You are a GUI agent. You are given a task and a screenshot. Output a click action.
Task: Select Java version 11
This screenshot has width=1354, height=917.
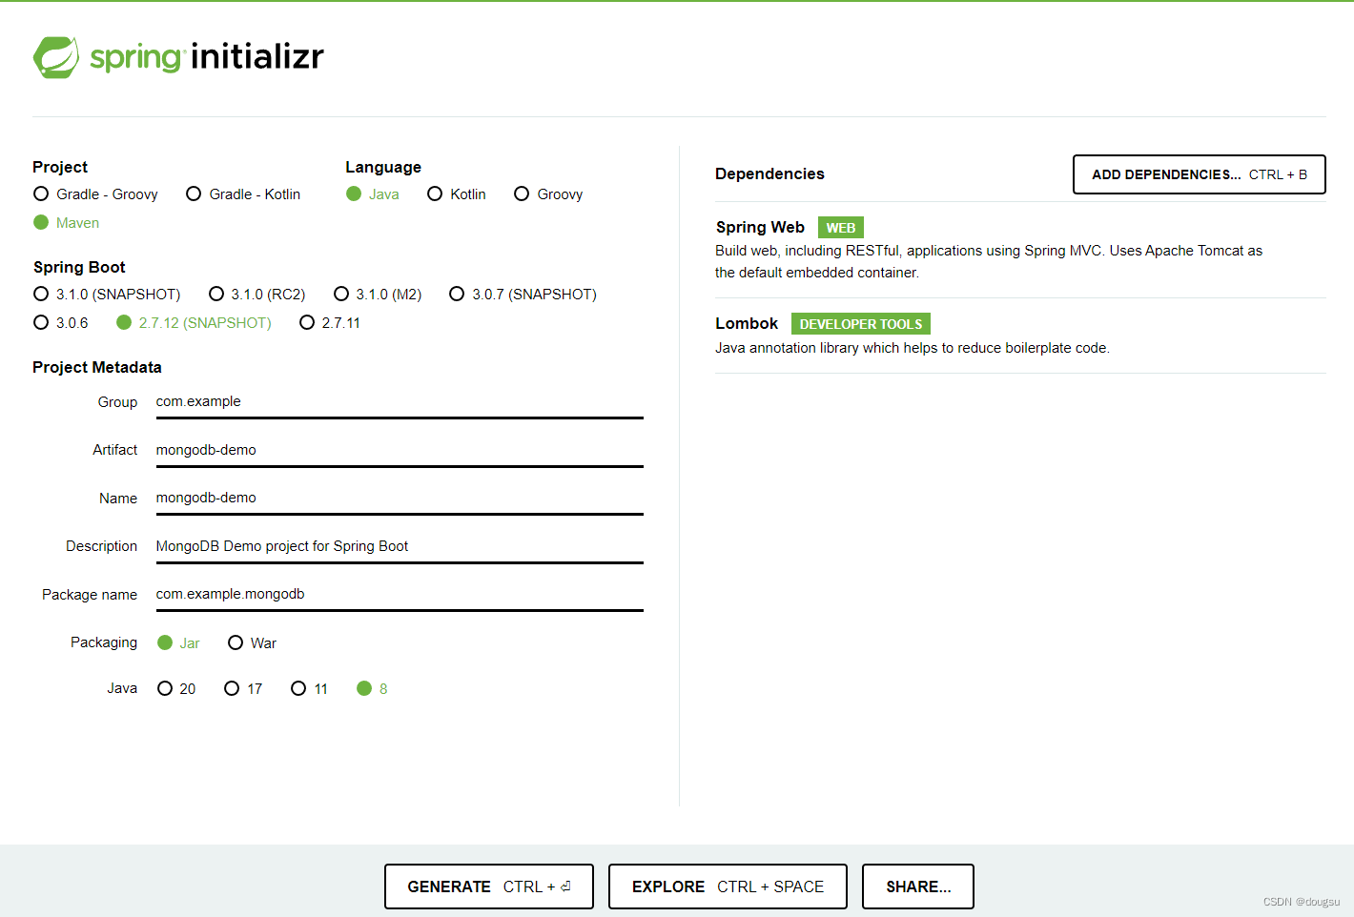tap(310, 689)
